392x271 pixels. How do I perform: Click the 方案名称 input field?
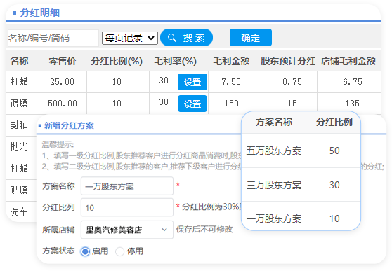click(x=127, y=186)
